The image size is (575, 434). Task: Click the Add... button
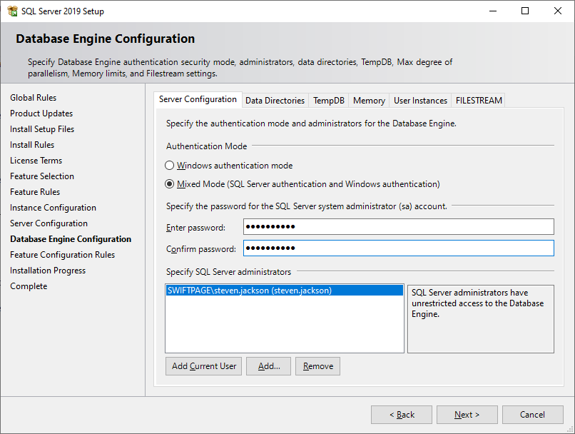(x=269, y=366)
